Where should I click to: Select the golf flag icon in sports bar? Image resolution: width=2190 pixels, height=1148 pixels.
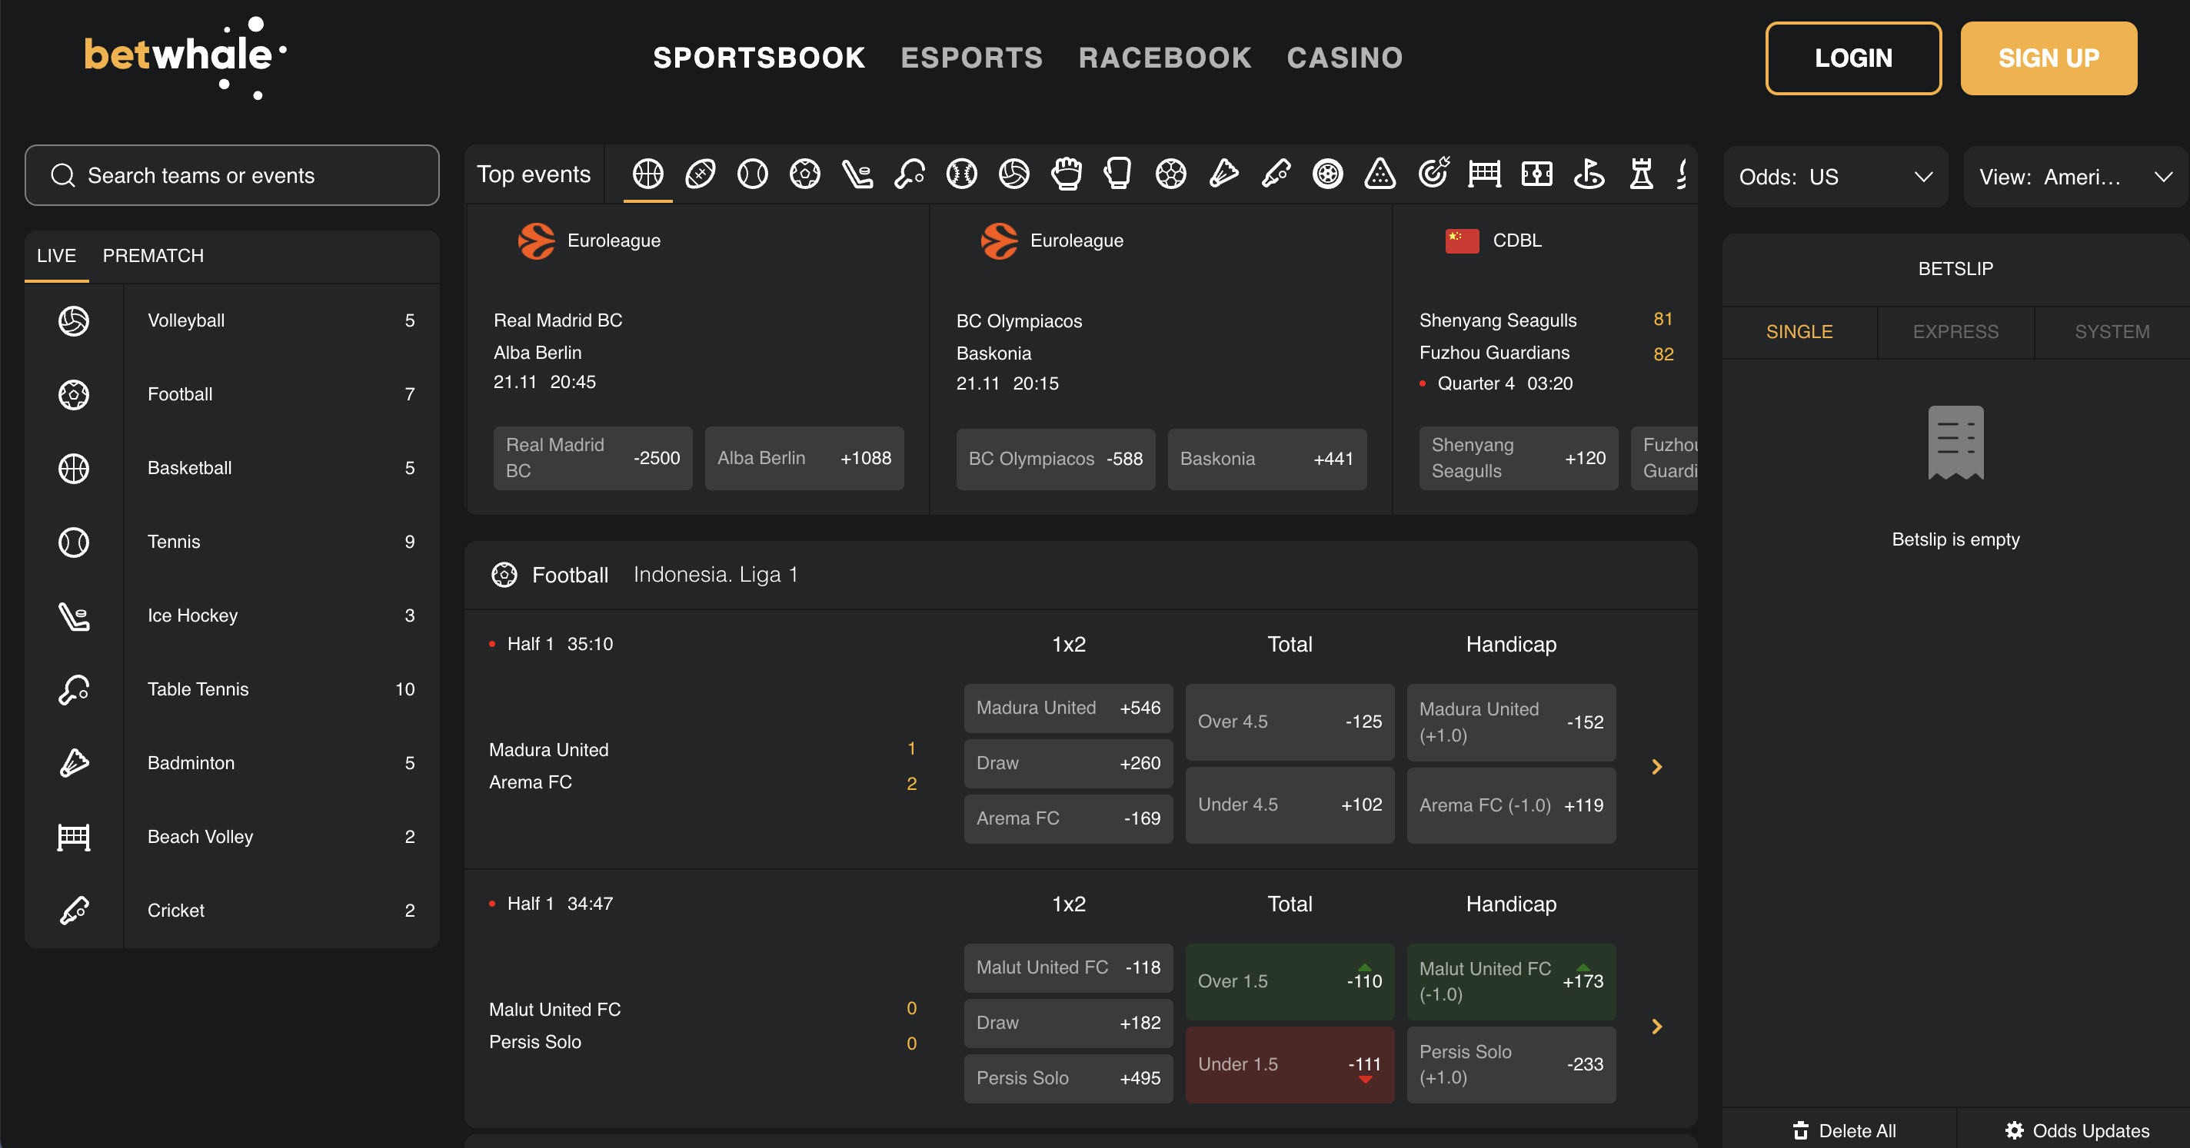1589,174
